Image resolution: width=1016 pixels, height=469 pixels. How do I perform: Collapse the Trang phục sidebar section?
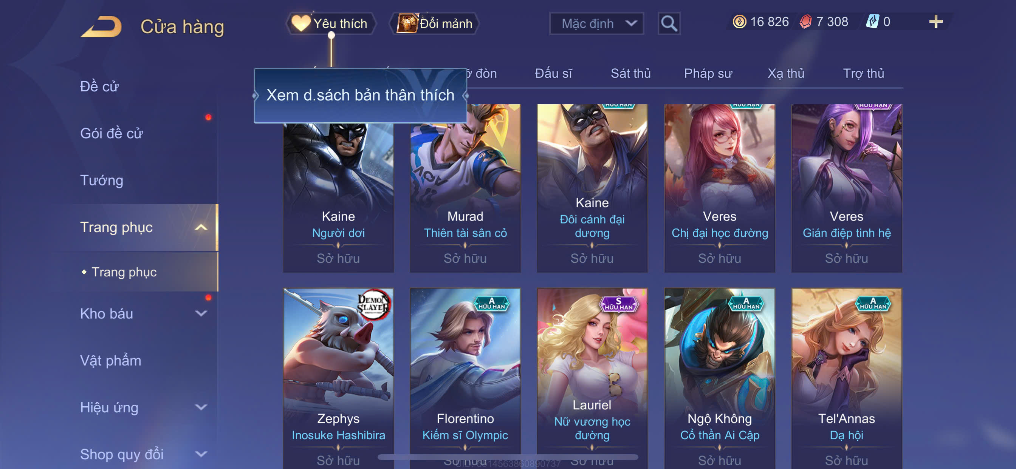(201, 227)
